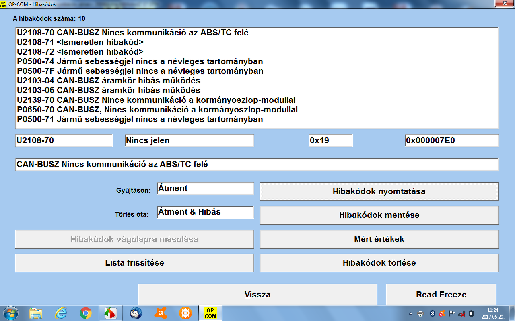Select the U2139-70 kormányoszlop-modul row

(257, 100)
